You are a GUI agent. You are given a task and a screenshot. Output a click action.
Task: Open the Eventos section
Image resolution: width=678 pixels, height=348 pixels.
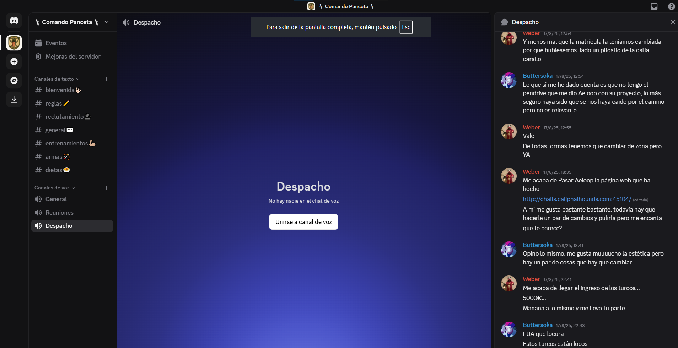72,43
